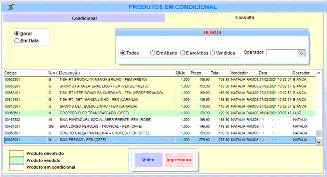
Task: Select row T-SHIRT KEEP GOING FAIXA BRILHO
Action: (x=160, y=93)
